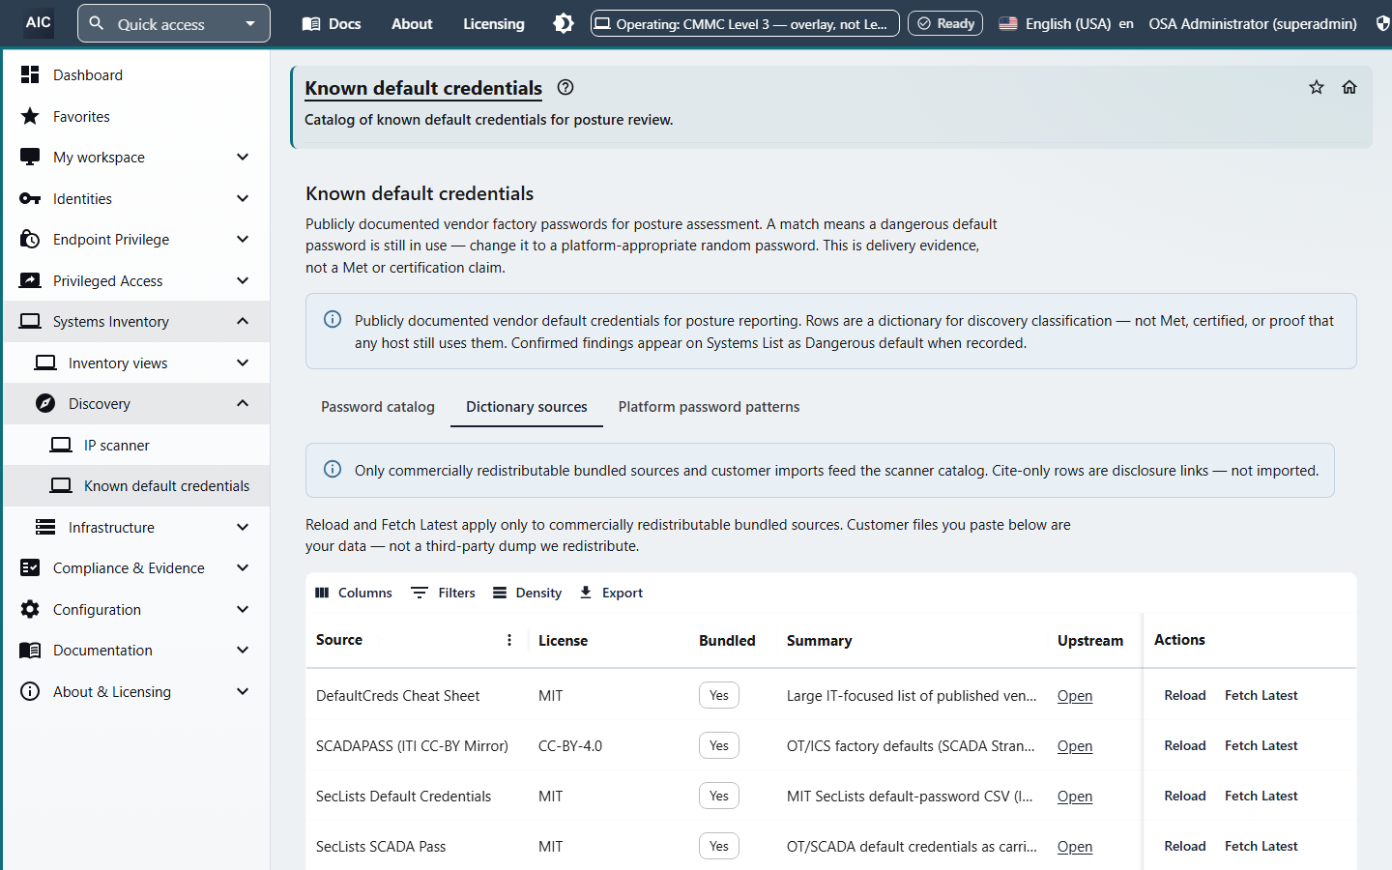Expand the Documentation section
The image size is (1392, 870).
(136, 650)
